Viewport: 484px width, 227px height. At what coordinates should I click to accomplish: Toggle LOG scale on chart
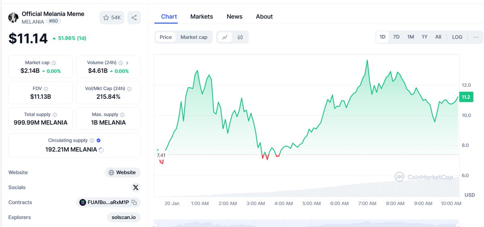(457, 37)
